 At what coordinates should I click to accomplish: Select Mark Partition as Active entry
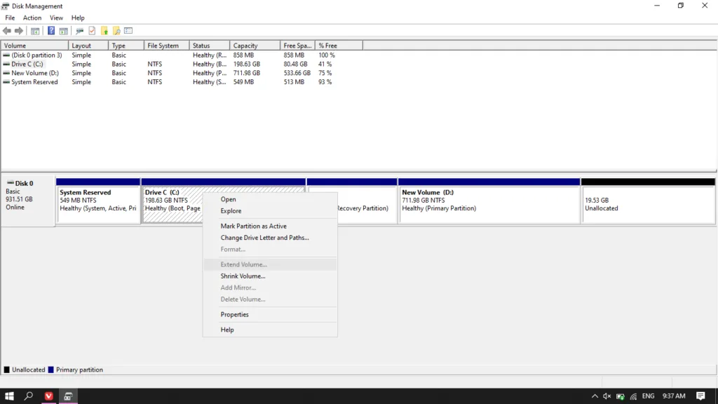click(253, 227)
